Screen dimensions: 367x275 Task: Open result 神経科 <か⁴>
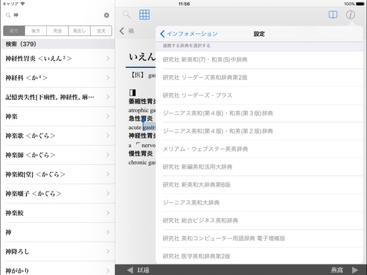pyautogui.click(x=58, y=78)
